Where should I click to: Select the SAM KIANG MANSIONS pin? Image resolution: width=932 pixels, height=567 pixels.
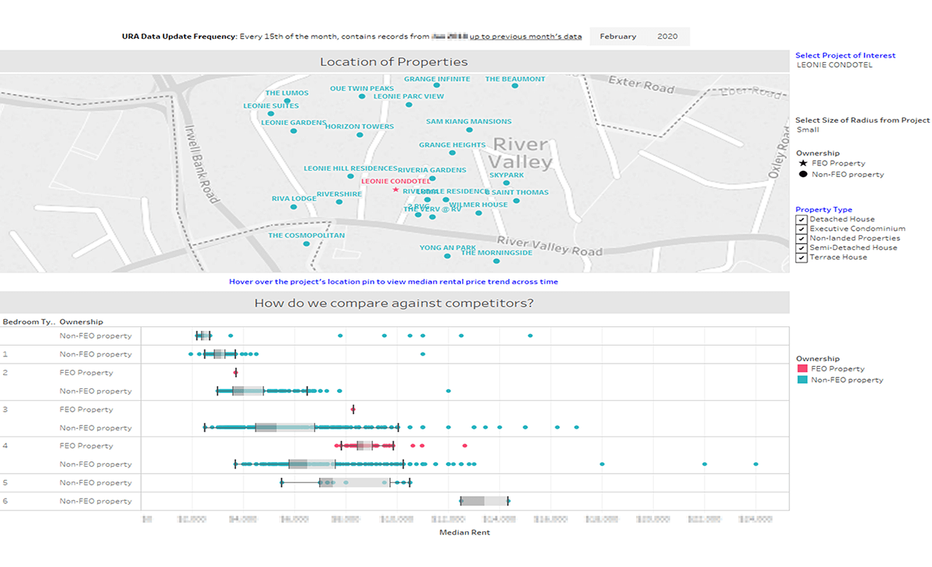pos(469,130)
